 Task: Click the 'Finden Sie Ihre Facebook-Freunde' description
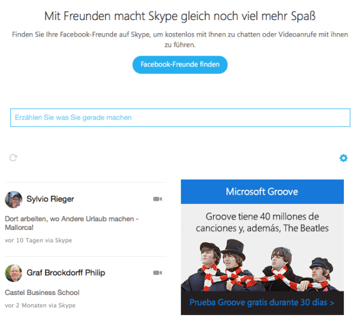179,40
